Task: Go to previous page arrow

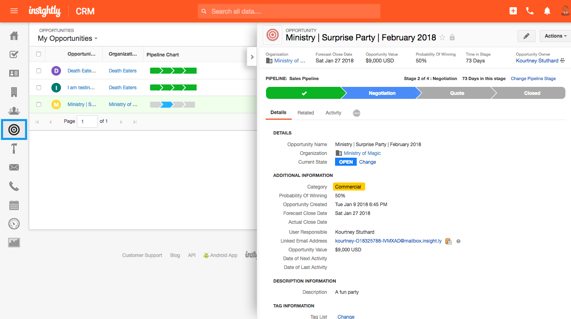Action: pos(51,122)
